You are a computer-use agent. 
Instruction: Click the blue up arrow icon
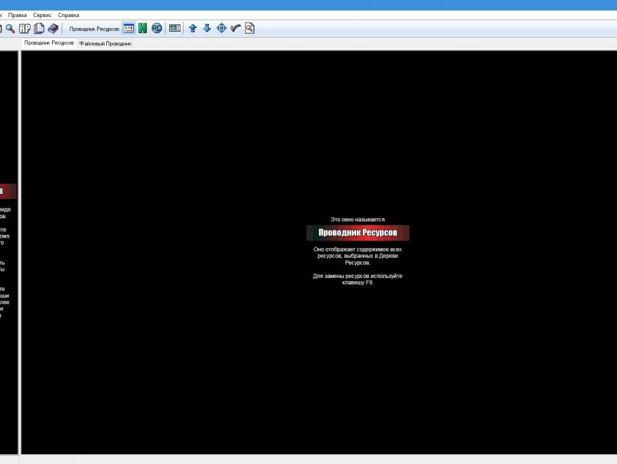[x=193, y=28]
